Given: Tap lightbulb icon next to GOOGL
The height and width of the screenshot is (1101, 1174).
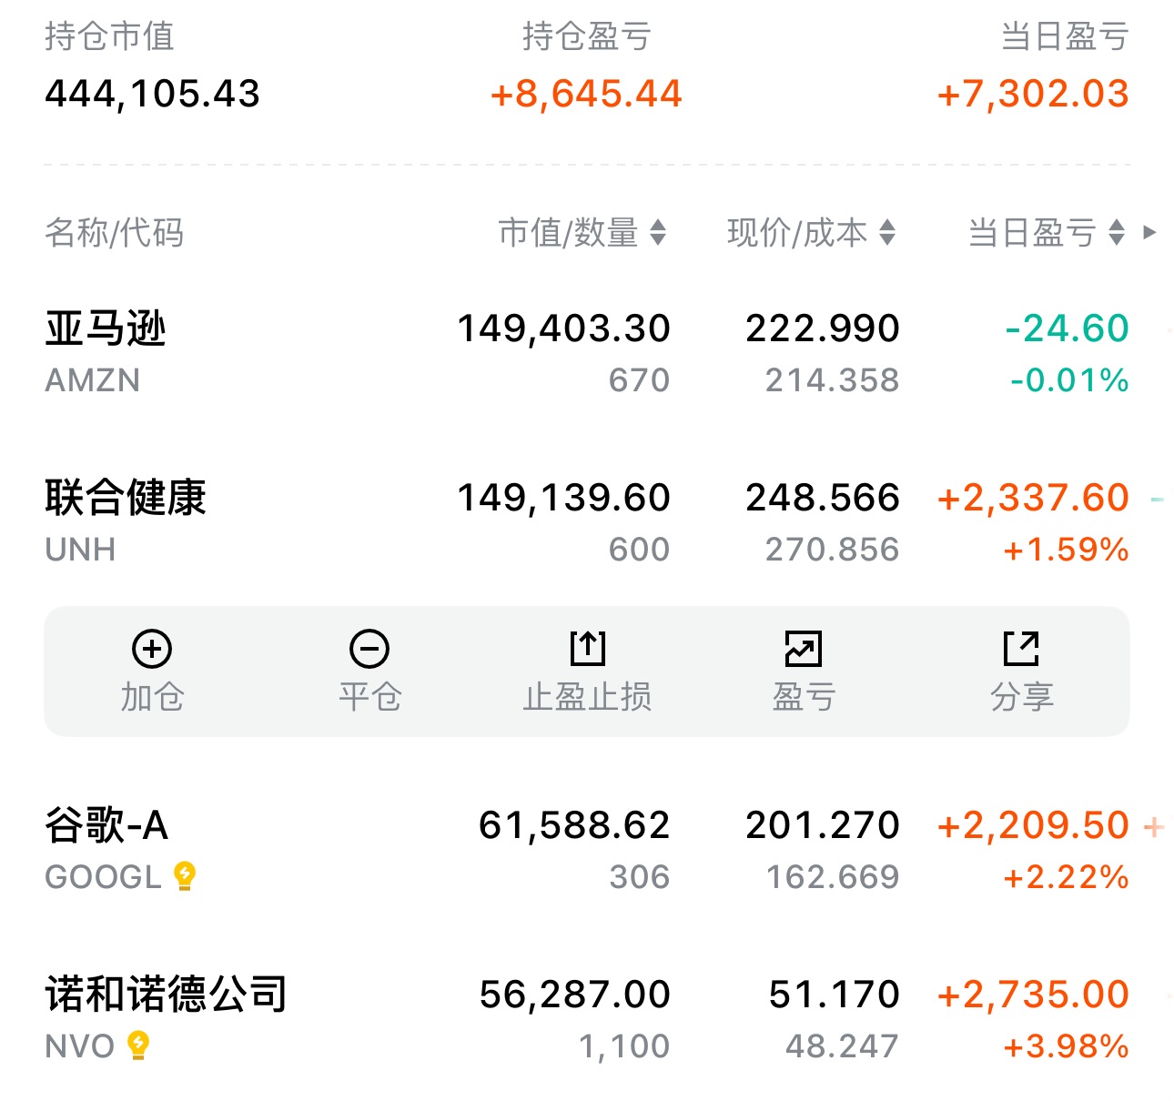Looking at the screenshot, I should tap(185, 875).
